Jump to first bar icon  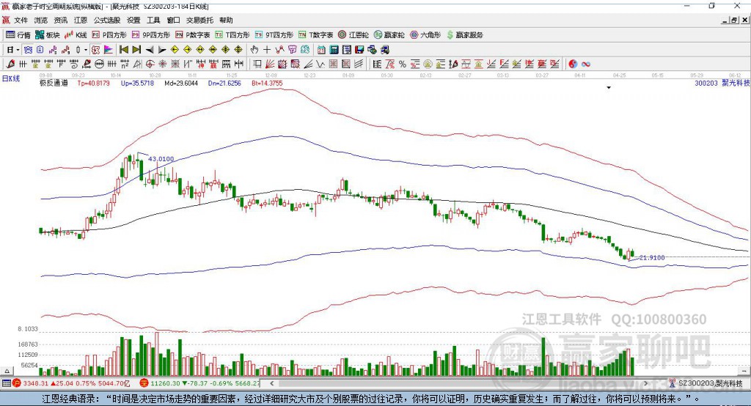(x=123, y=50)
